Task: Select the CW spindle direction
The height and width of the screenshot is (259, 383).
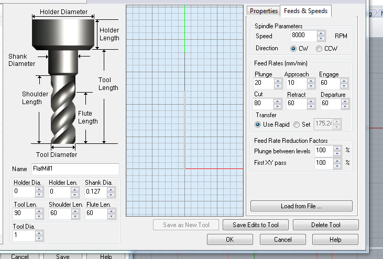Action: pos(293,49)
